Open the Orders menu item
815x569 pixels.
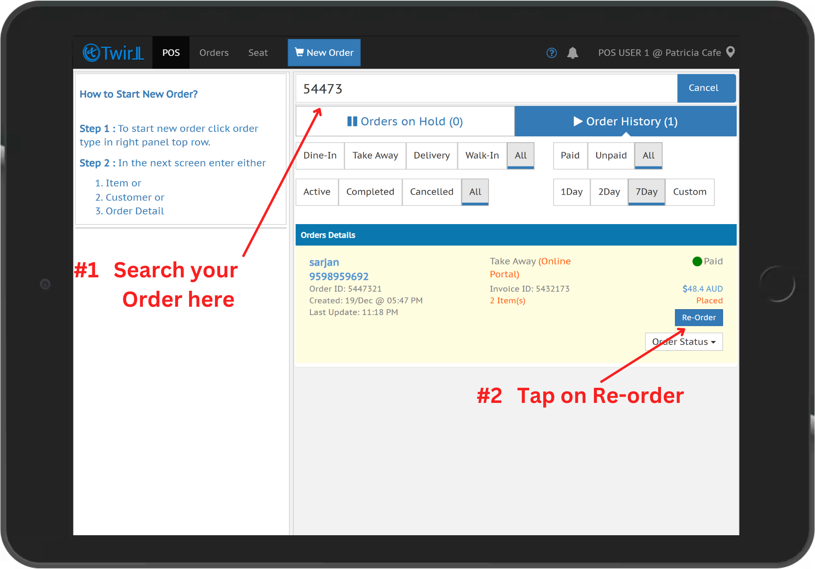point(214,53)
